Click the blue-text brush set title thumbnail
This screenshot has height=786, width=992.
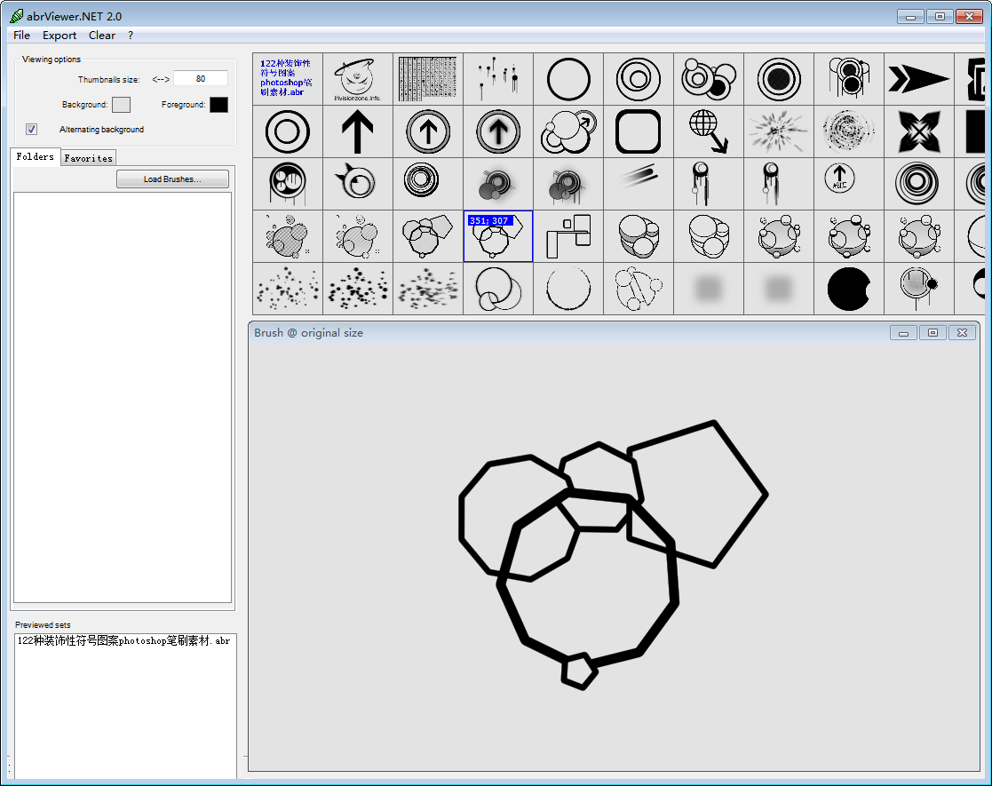pos(287,79)
